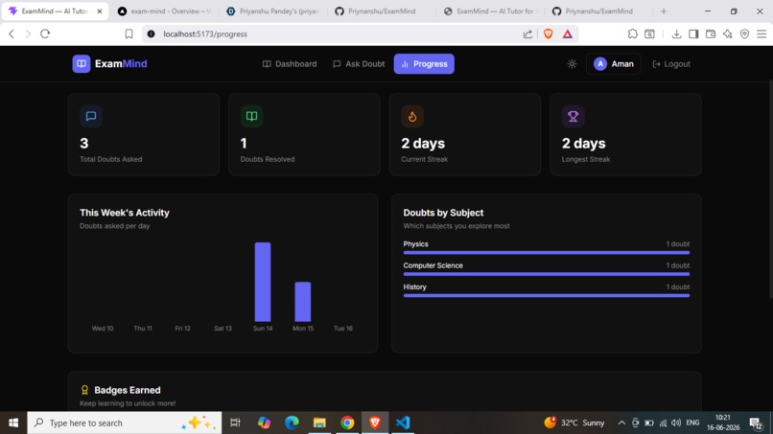The image size is (773, 434).
Task: Toggle the browser sidebar panel
Action: [x=693, y=34]
